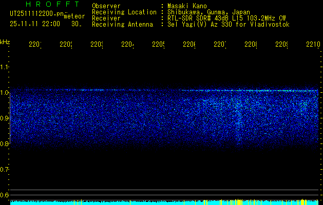Click the 0.8 kHz frequency tick label
The image size is (323, 205).
[x=5, y=144]
